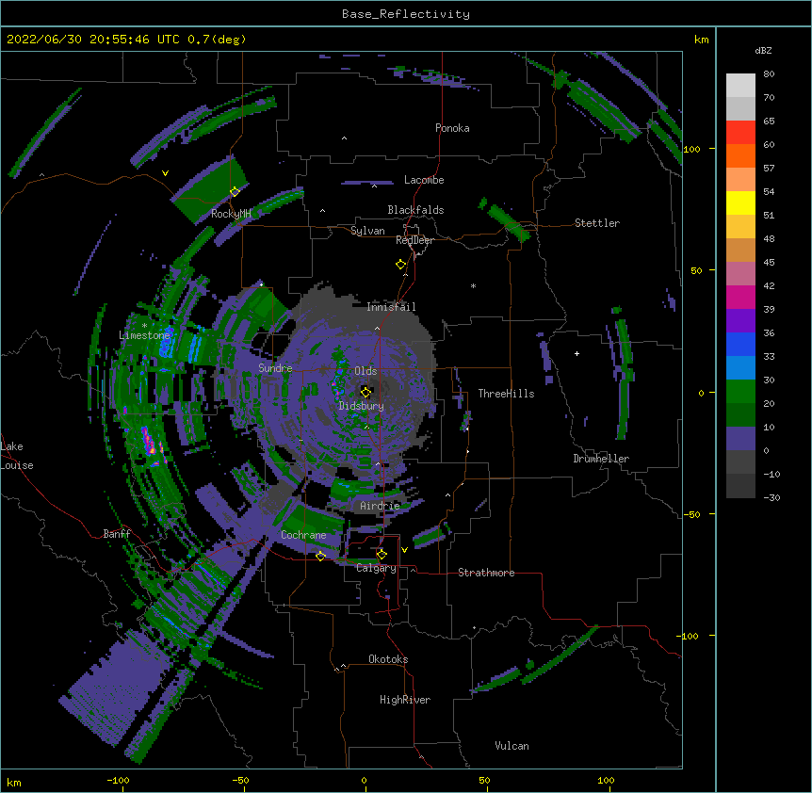Pick the bright green 20-30 dBZ legend swatch
812x793 pixels.
(x=740, y=392)
